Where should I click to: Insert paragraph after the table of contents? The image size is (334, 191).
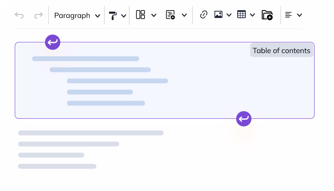tap(244, 118)
